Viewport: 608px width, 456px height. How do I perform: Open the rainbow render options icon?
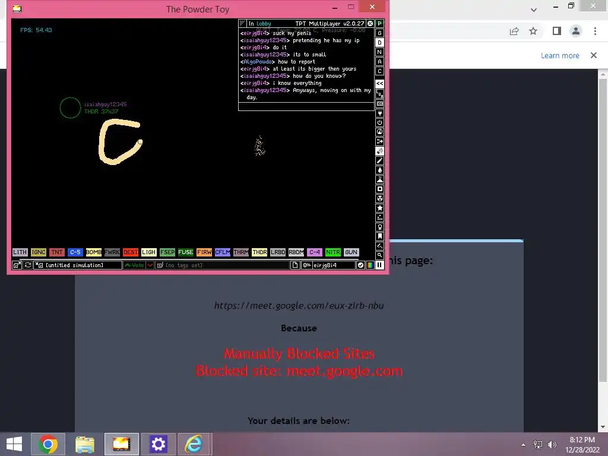370,265
